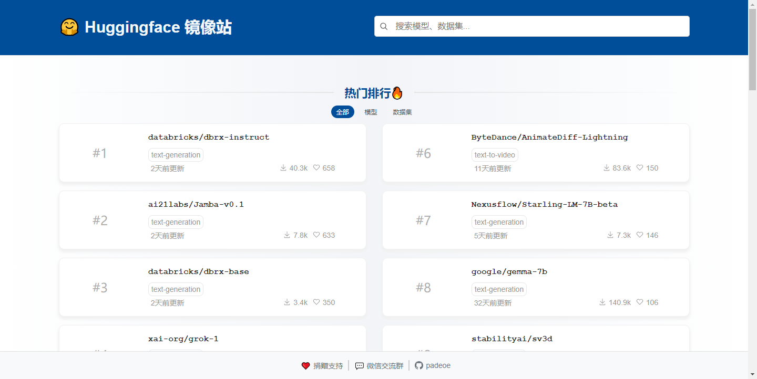The width and height of the screenshot is (757, 379).
Task: Click text-generation tag on Jamba-v0.1 card
Action: [x=176, y=222]
